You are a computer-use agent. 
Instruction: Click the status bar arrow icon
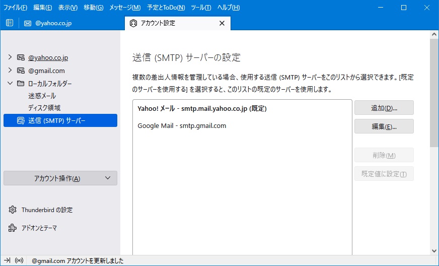[x=7, y=261]
